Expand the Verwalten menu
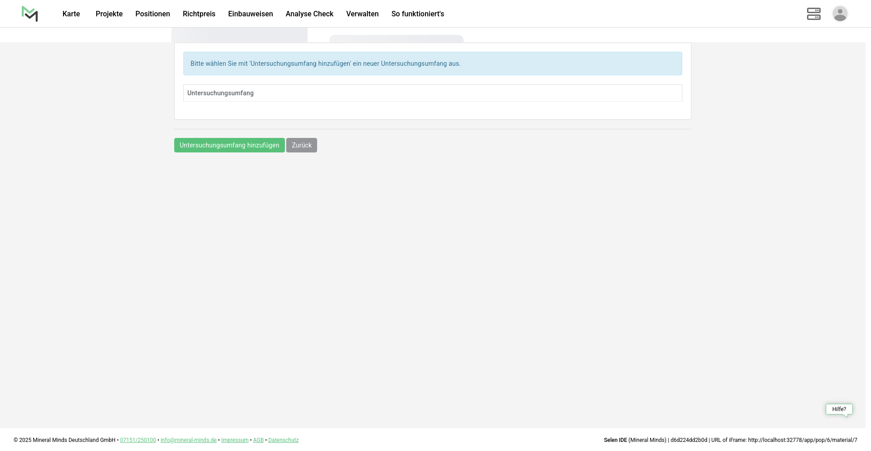The height and width of the screenshot is (451, 871). pos(362,14)
